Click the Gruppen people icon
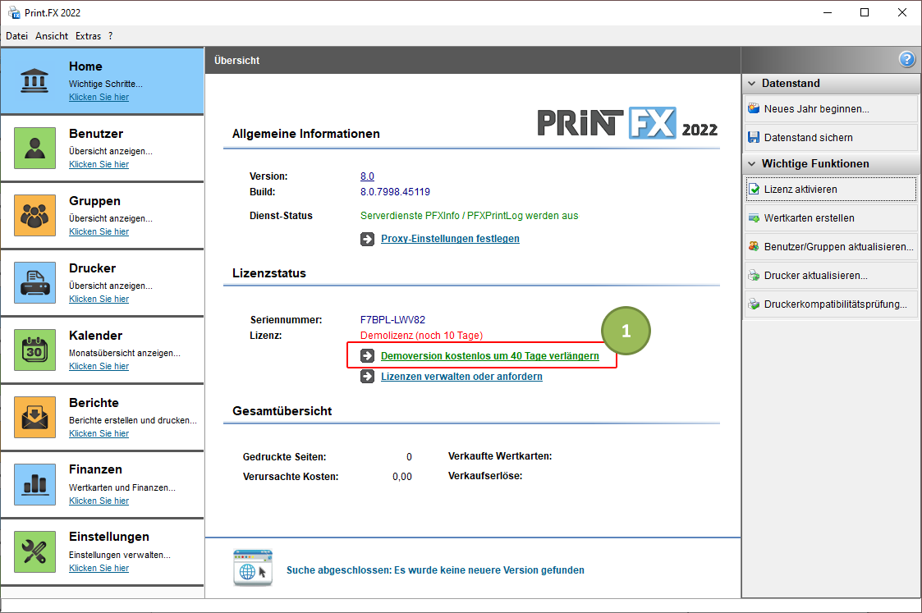922x613 pixels. click(34, 215)
